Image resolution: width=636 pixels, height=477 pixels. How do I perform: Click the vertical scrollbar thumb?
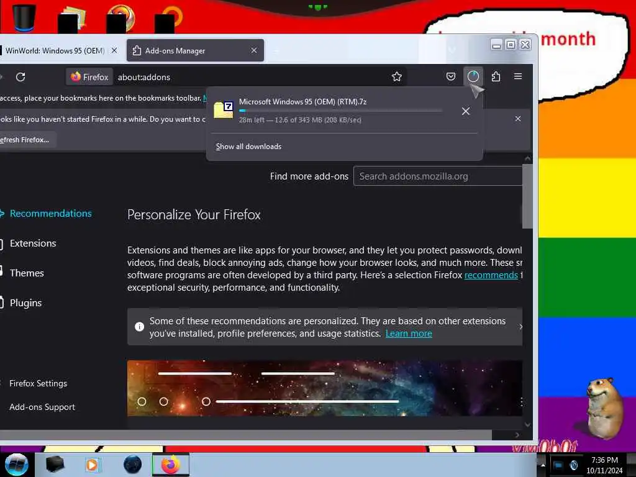(527, 196)
